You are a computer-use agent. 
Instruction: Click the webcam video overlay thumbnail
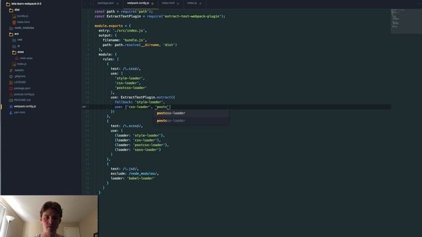(x=49, y=216)
